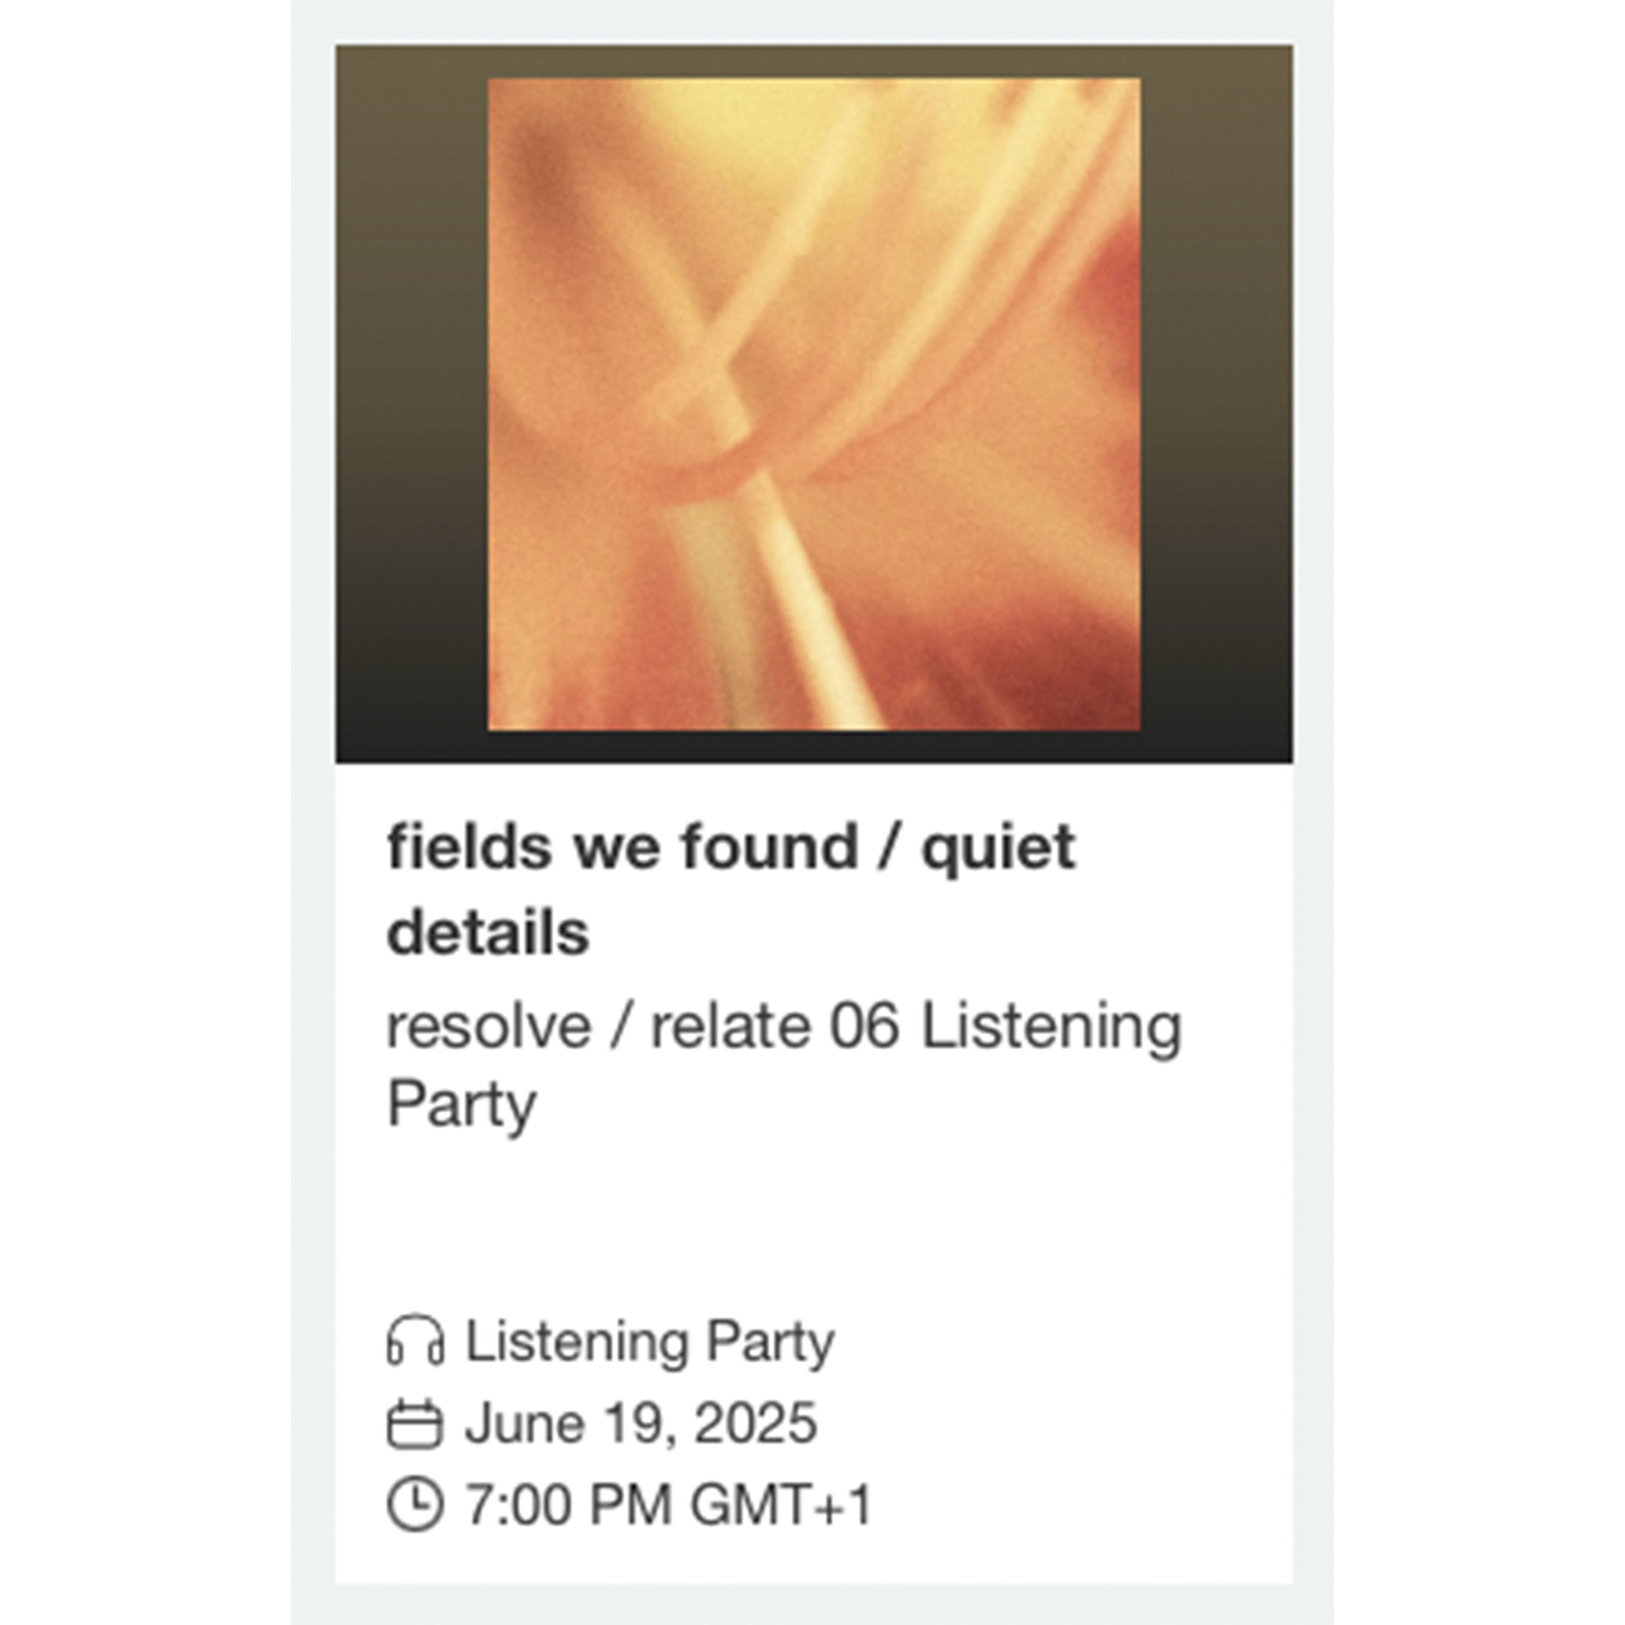Click the dark banner right of artwork

coord(1216,405)
